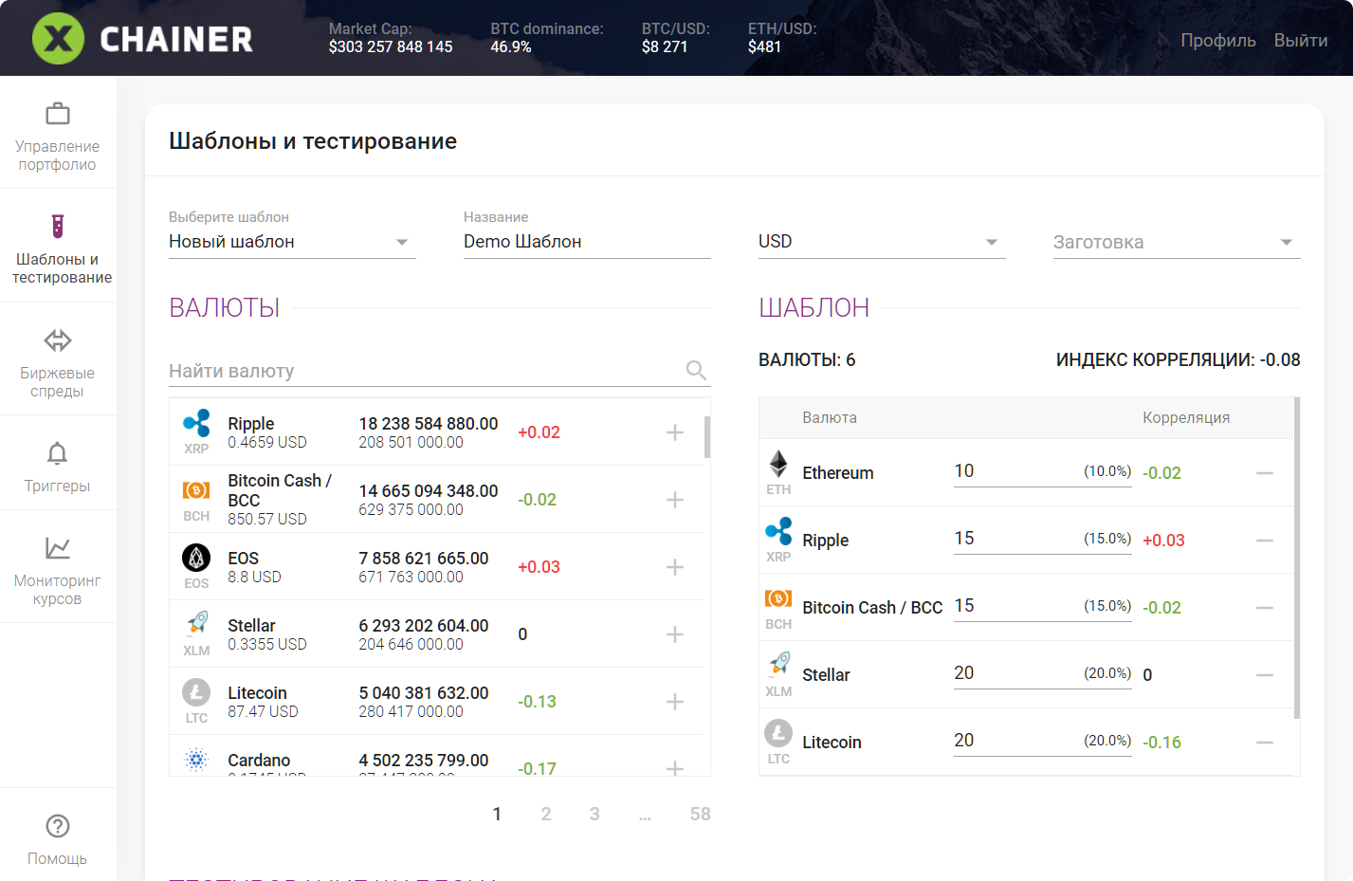Remove Ripple from template minus icon

(1265, 541)
